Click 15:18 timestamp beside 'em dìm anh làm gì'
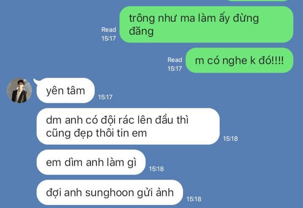 [156, 169]
